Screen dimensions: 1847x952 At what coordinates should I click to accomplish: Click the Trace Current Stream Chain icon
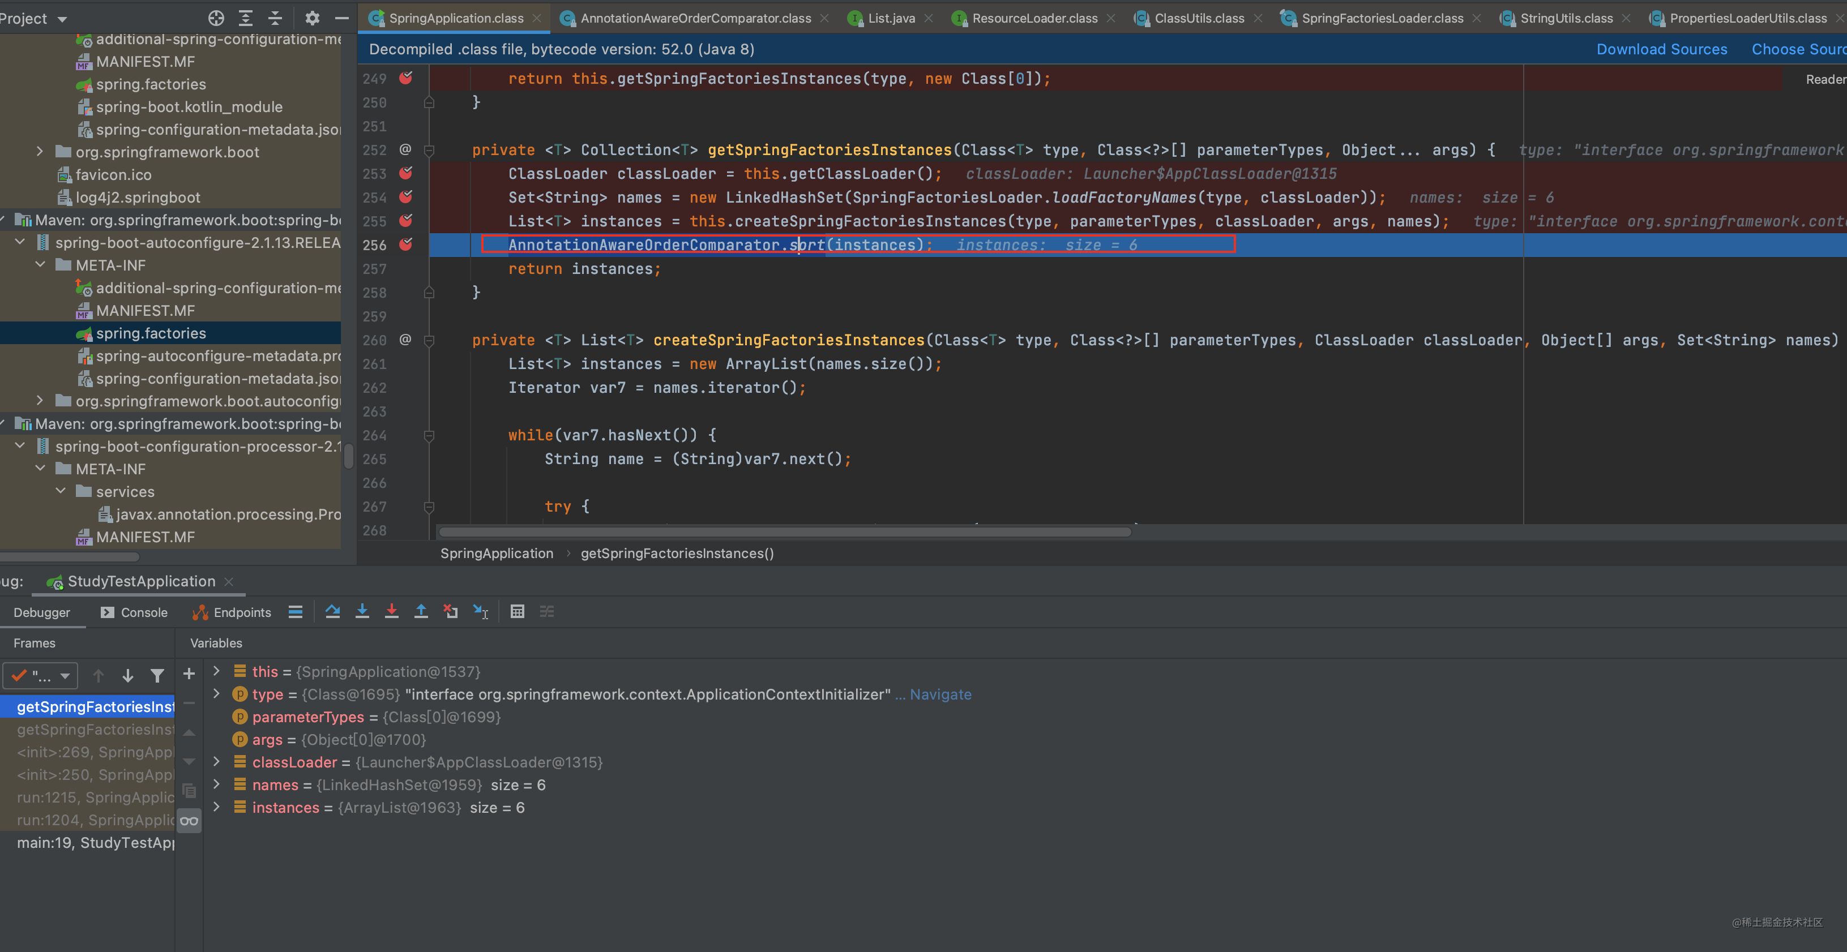[x=547, y=611]
